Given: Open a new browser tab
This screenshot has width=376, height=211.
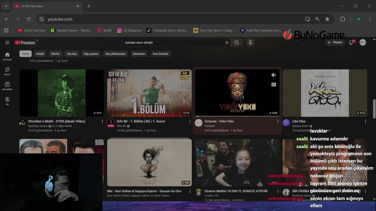Looking at the screenshot, I should pyautogui.click(x=89, y=6).
